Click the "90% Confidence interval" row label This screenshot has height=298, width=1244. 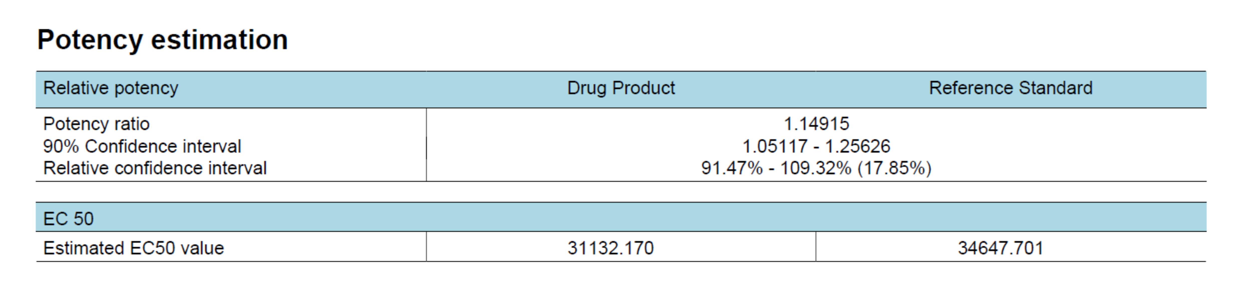pyautogui.click(x=142, y=146)
